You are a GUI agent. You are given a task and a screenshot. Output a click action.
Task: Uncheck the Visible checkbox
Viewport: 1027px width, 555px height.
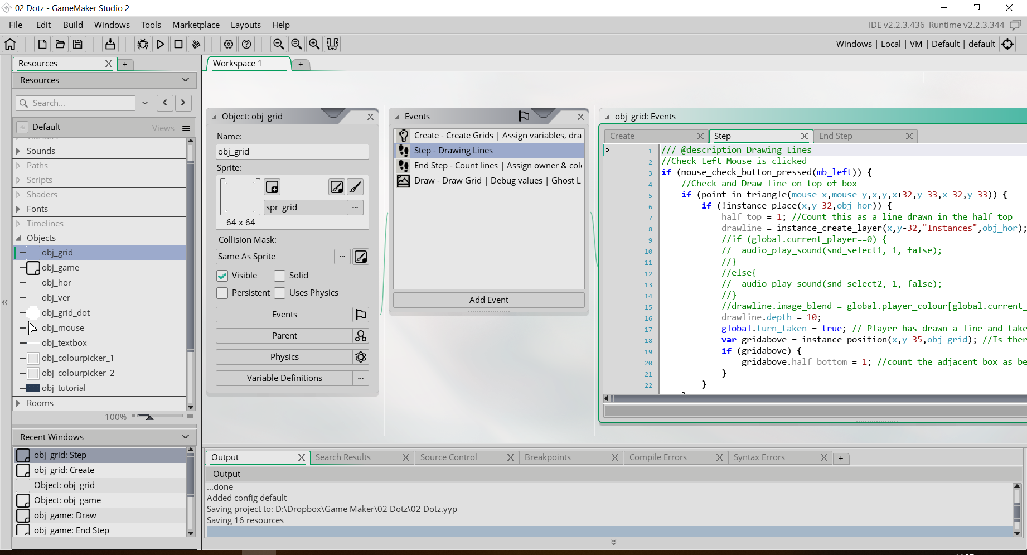(x=222, y=276)
